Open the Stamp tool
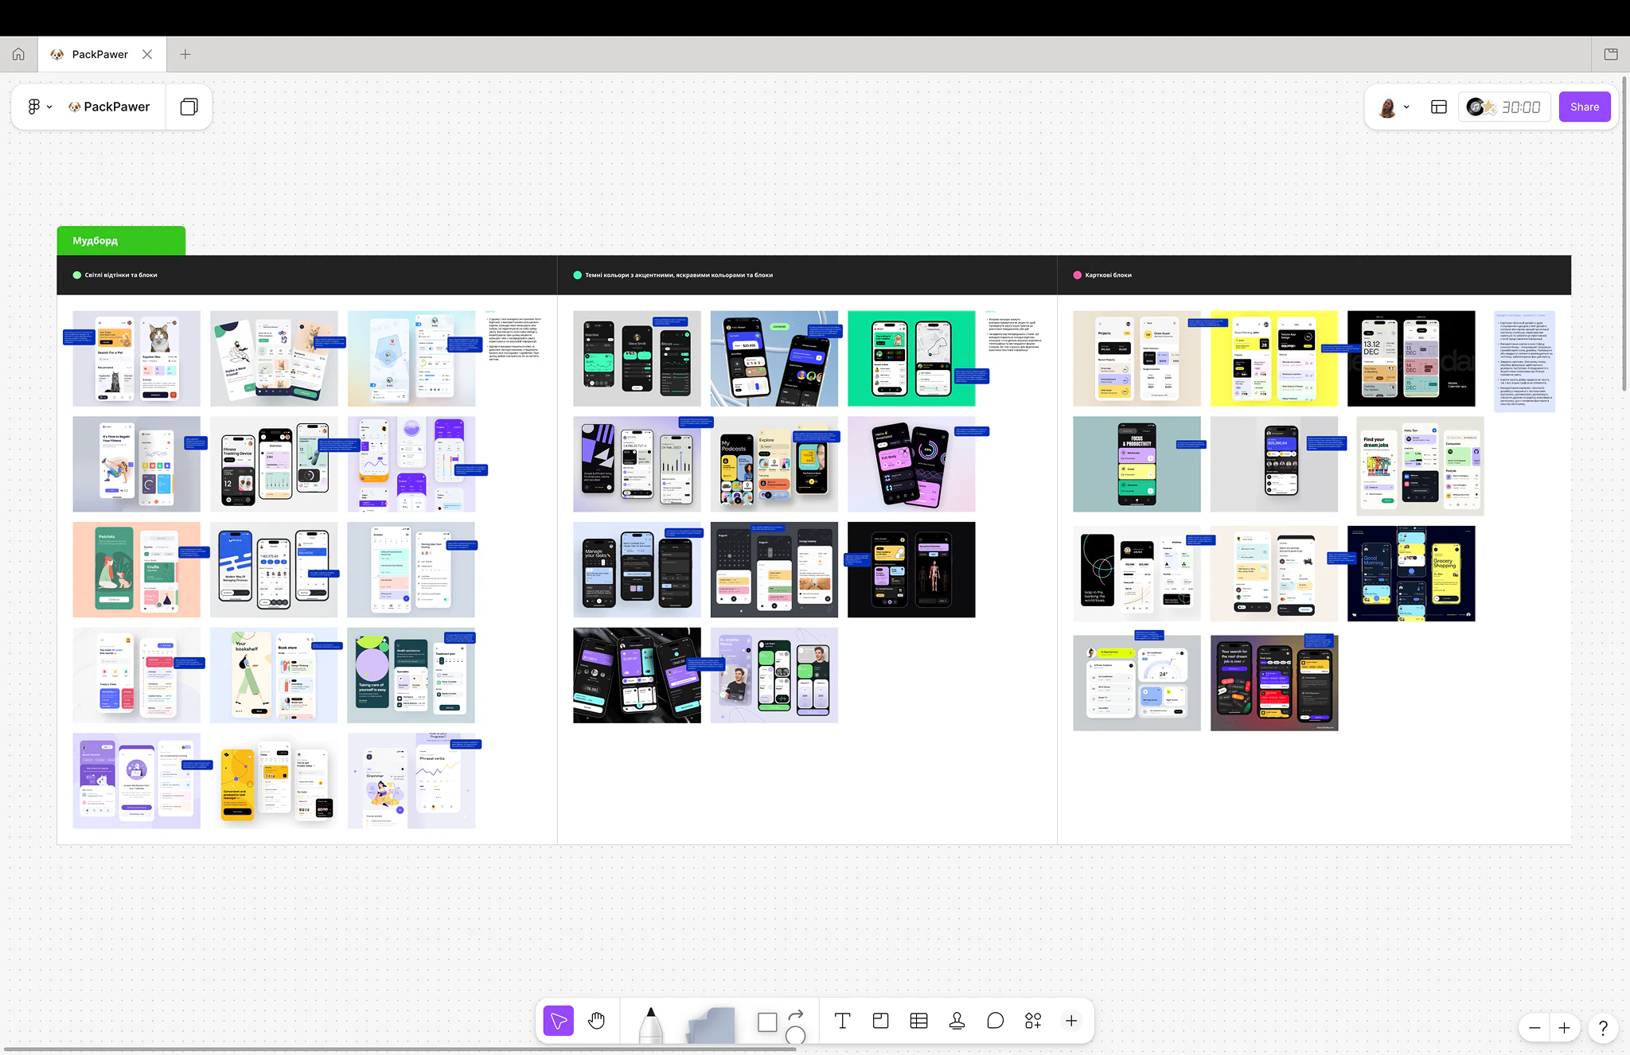This screenshot has height=1055, width=1630. 957,1021
